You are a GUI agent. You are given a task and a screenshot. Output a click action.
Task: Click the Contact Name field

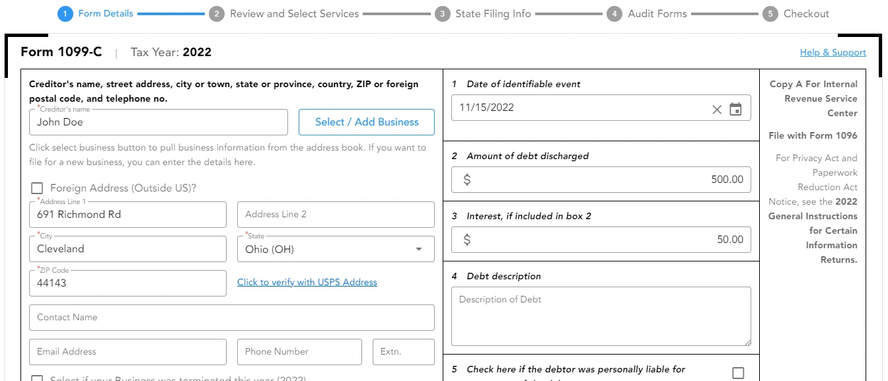tap(232, 318)
